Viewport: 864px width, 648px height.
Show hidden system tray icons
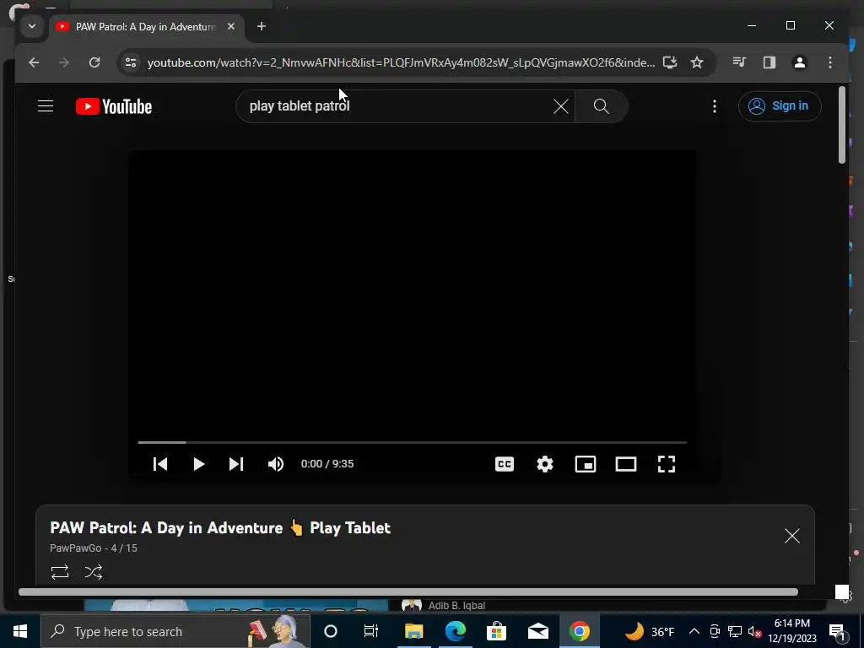click(694, 631)
